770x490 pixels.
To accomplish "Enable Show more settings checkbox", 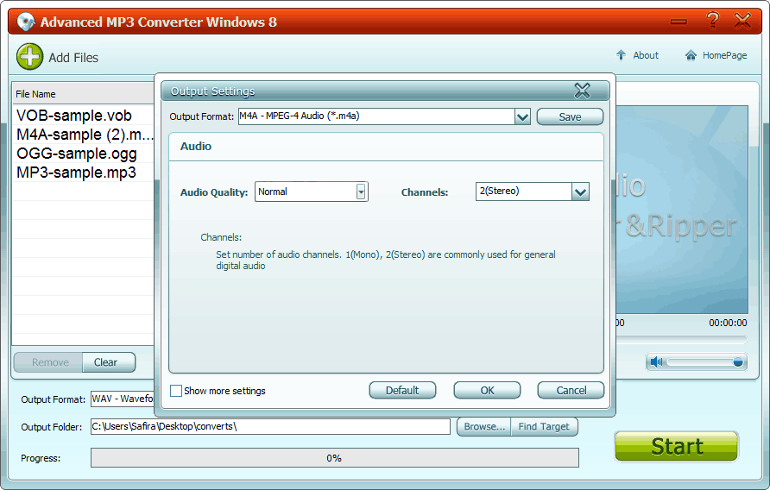I will [176, 391].
